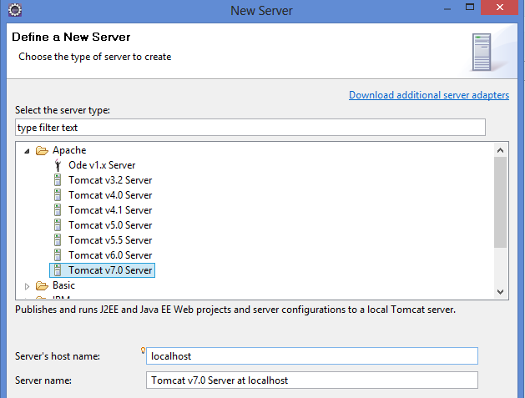The height and width of the screenshot is (398, 525).
Task: Click the Tomcat v6.0 Server icon
Action: [58, 255]
